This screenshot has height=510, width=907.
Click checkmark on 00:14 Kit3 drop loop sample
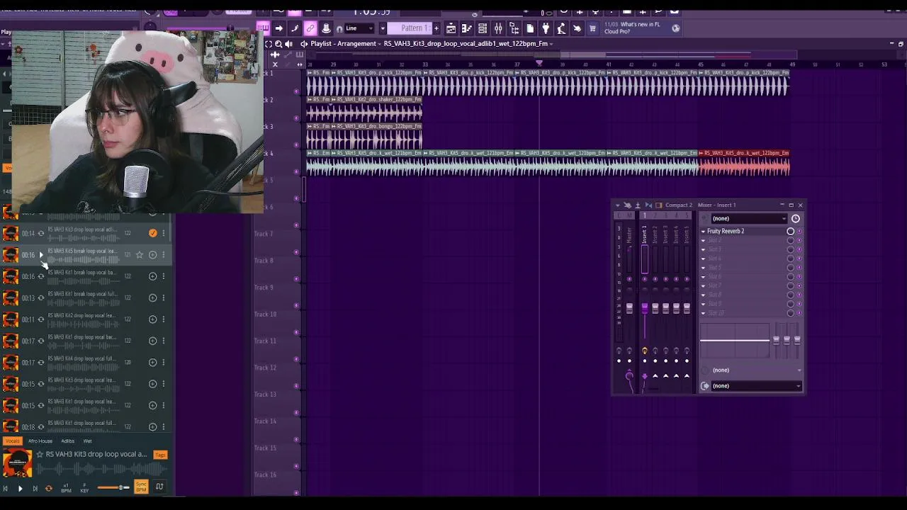coord(152,233)
